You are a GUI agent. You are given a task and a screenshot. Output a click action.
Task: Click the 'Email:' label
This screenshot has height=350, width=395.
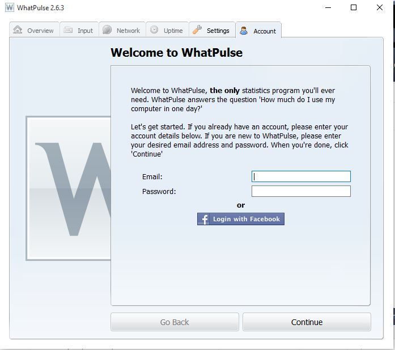pos(152,177)
